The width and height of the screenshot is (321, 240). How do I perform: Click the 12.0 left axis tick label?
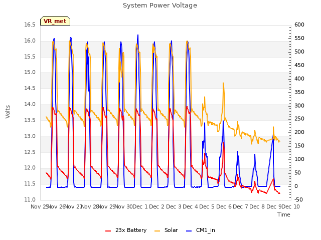pyautogui.click(x=30, y=168)
